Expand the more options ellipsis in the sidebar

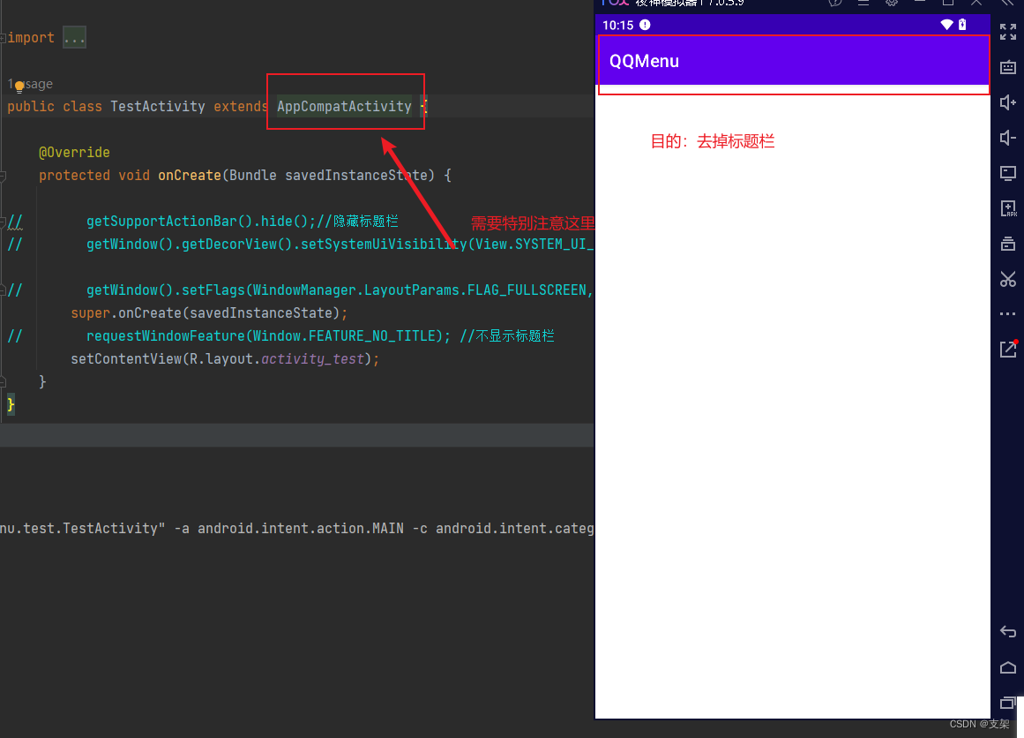pos(1008,313)
